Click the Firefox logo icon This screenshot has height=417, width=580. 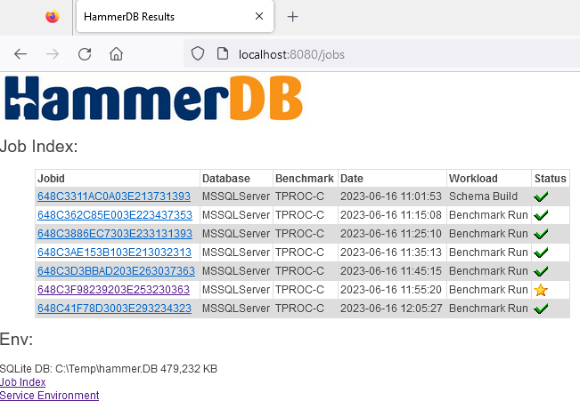coord(53,16)
